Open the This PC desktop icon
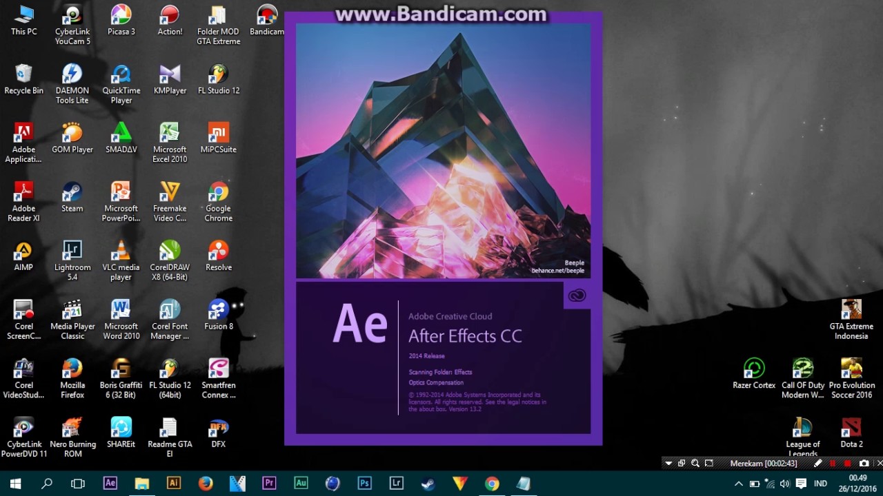The width and height of the screenshot is (883, 496). point(23,21)
